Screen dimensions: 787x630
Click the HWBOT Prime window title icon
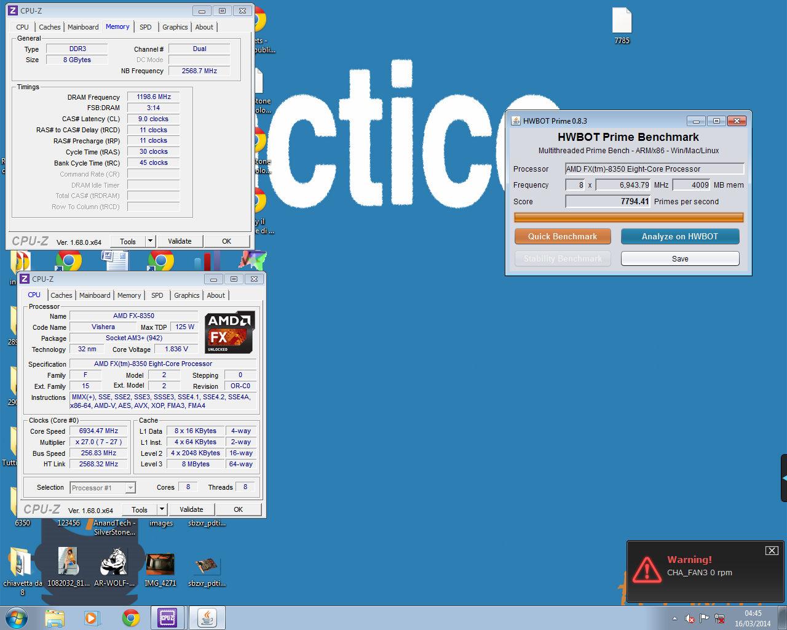(516, 121)
